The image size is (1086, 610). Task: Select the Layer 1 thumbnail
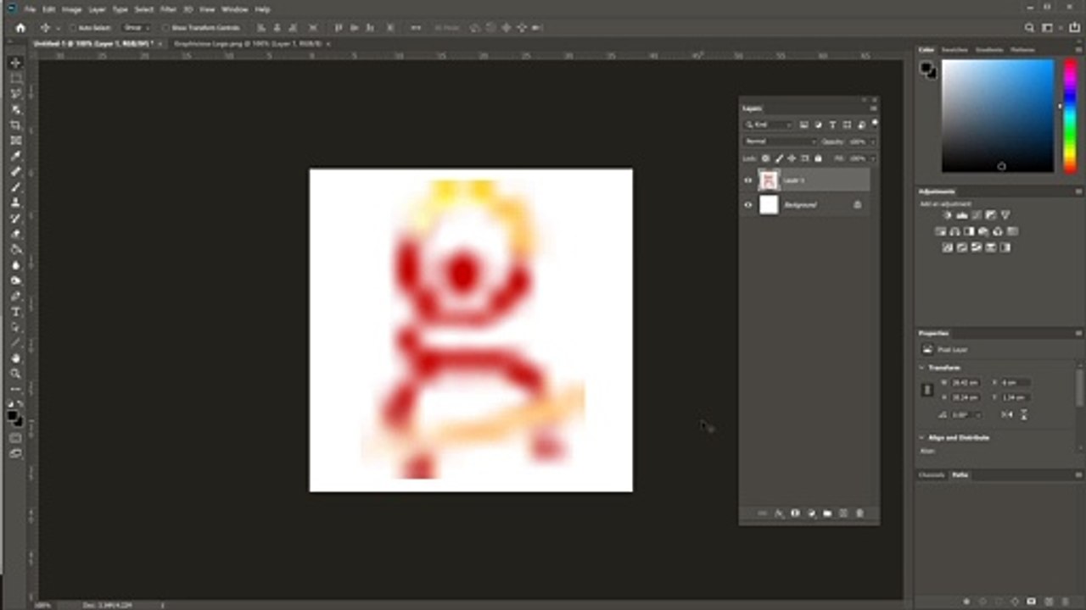(769, 180)
